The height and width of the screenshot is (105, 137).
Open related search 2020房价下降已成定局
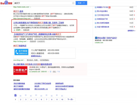click(x=43, y=84)
